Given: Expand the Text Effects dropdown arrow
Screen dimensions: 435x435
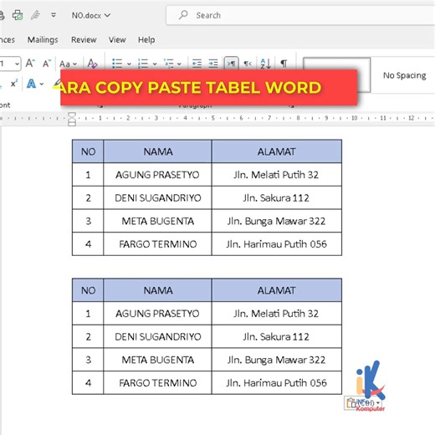Looking at the screenshot, I should [42, 84].
